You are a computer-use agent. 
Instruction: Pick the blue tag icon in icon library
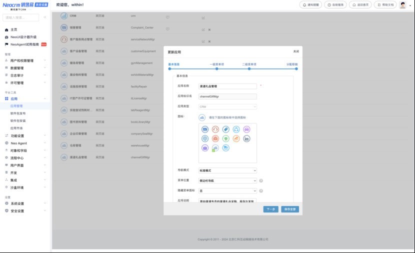[226, 129]
